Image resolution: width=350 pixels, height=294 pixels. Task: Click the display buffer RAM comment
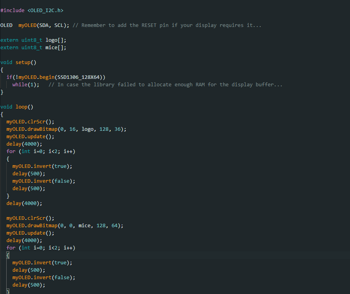pos(165,85)
